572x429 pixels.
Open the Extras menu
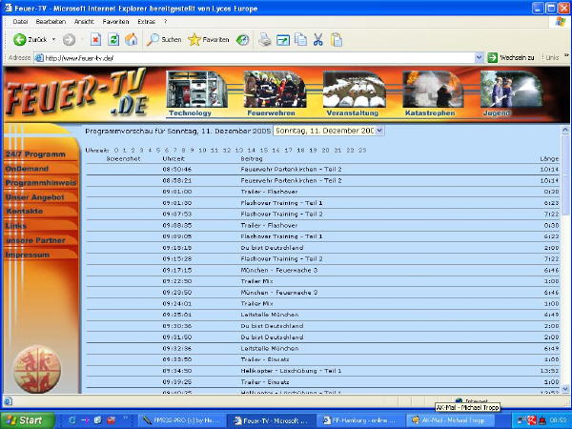[x=146, y=22]
